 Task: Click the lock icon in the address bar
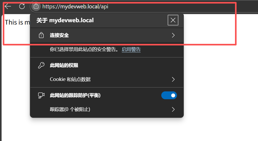tap(36, 7)
